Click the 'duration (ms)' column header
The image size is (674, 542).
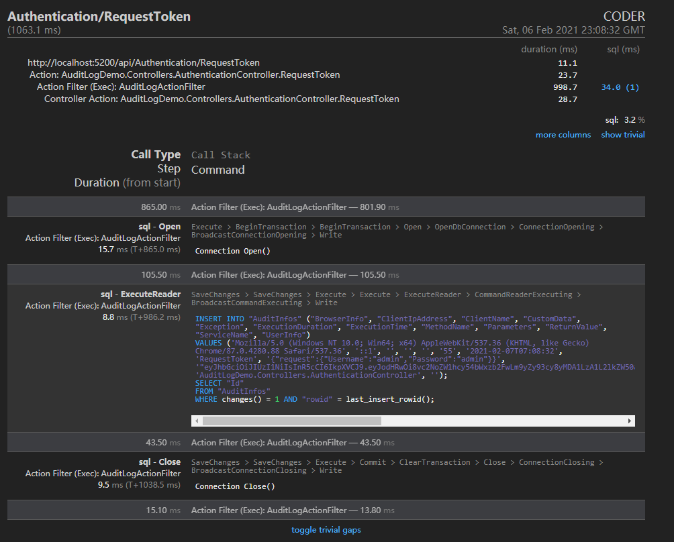[549, 50]
